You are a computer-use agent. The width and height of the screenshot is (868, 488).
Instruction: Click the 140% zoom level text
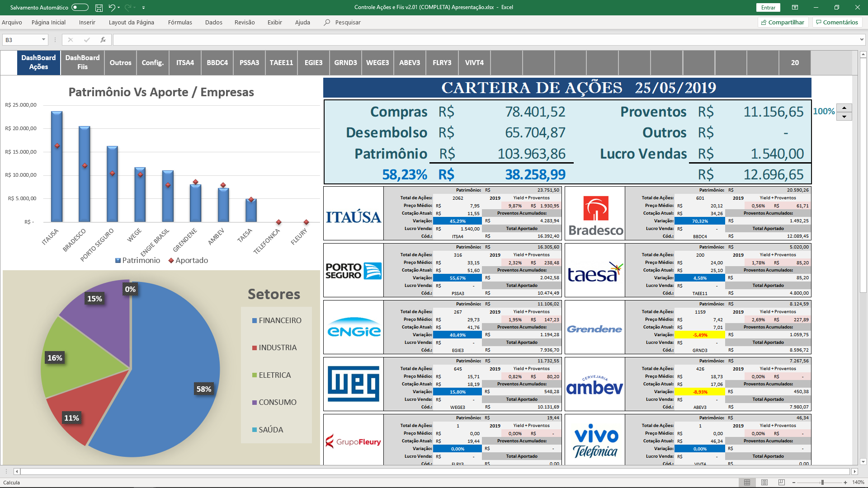click(x=858, y=483)
